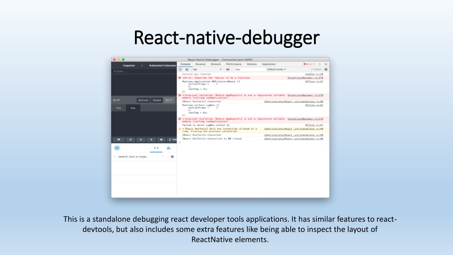The height and width of the screenshot is (255, 453).
Task: Click the 'Console was cleared' message
Action: click(196, 74)
